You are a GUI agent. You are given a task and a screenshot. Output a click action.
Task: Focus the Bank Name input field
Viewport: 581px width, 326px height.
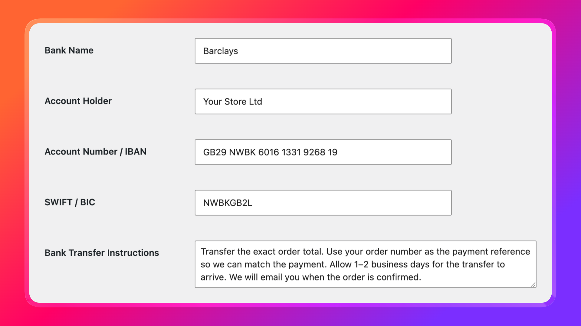pyautogui.click(x=323, y=51)
